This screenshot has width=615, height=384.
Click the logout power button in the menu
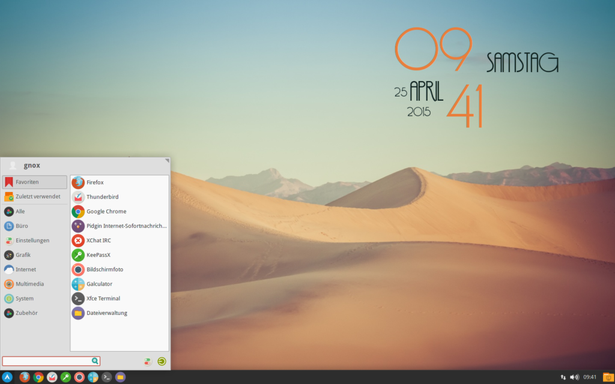coord(161,361)
